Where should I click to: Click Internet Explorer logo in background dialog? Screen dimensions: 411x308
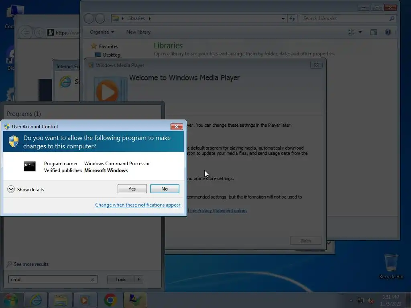[x=65, y=82]
